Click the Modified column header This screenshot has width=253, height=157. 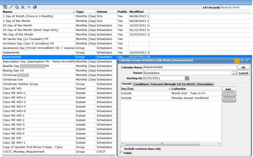(x=139, y=12)
